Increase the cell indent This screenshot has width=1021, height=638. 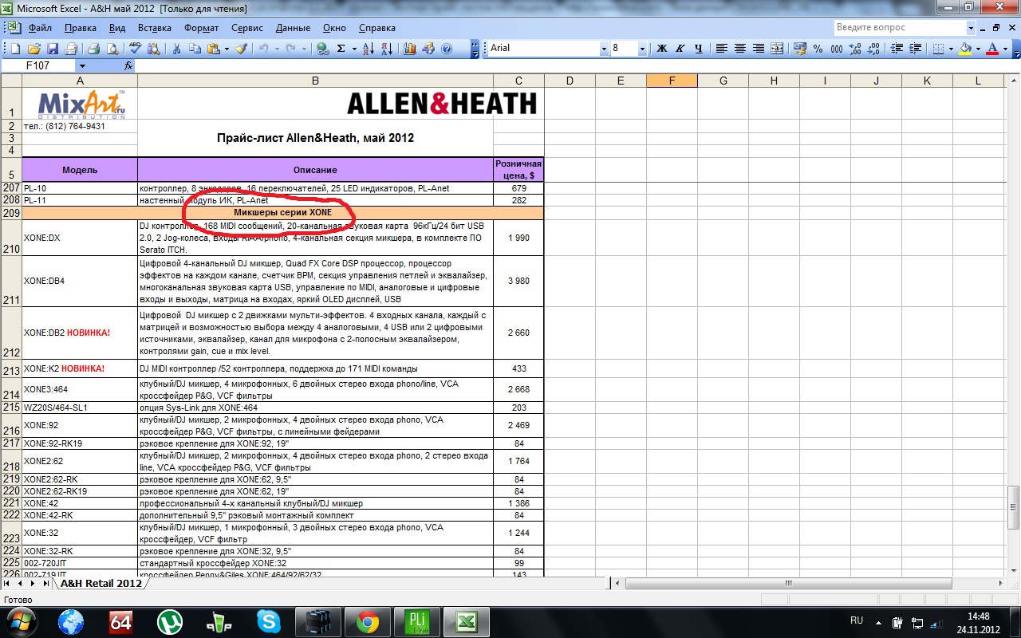coord(914,49)
